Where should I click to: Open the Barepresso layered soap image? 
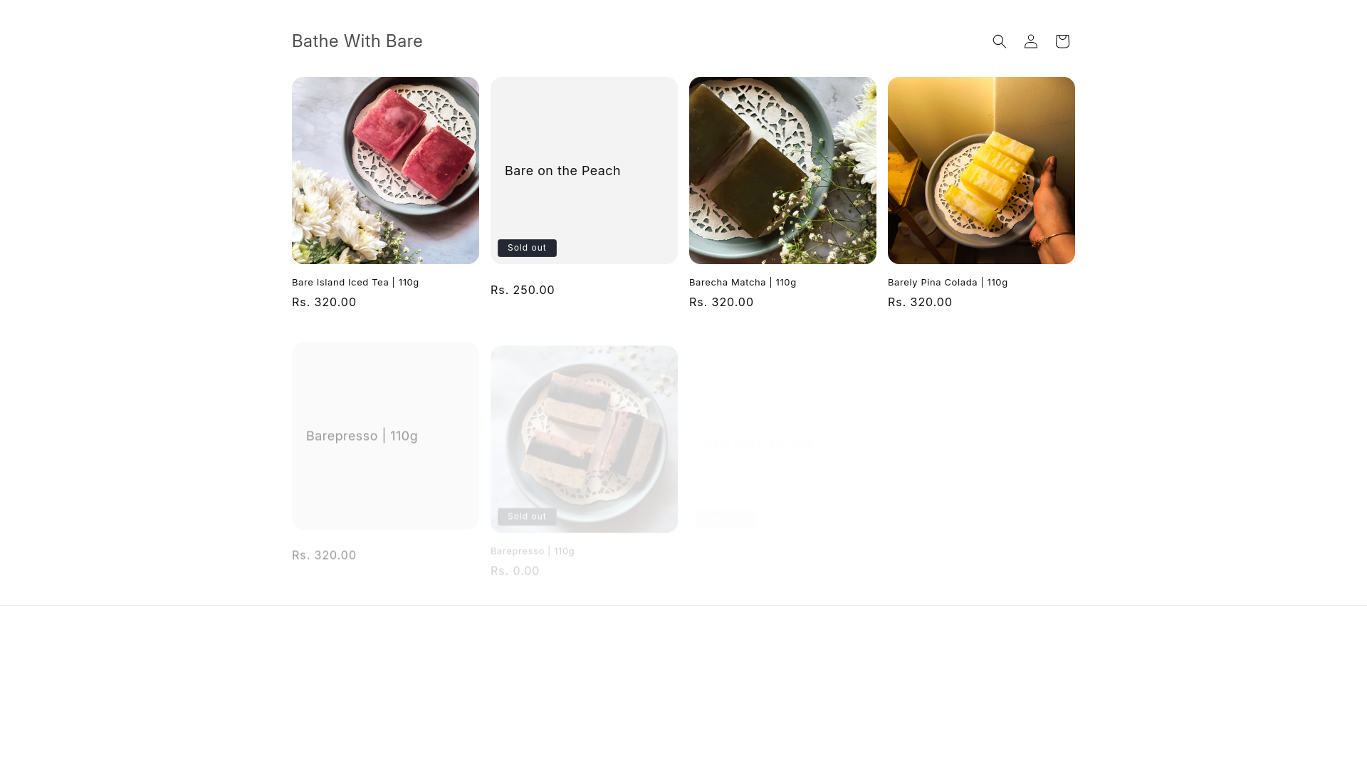[x=584, y=439]
